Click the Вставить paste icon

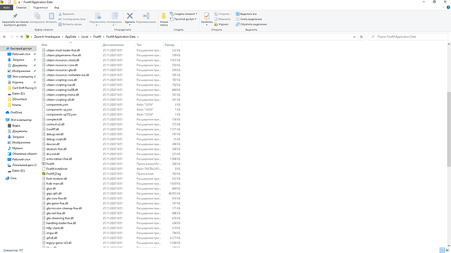coord(51,16)
